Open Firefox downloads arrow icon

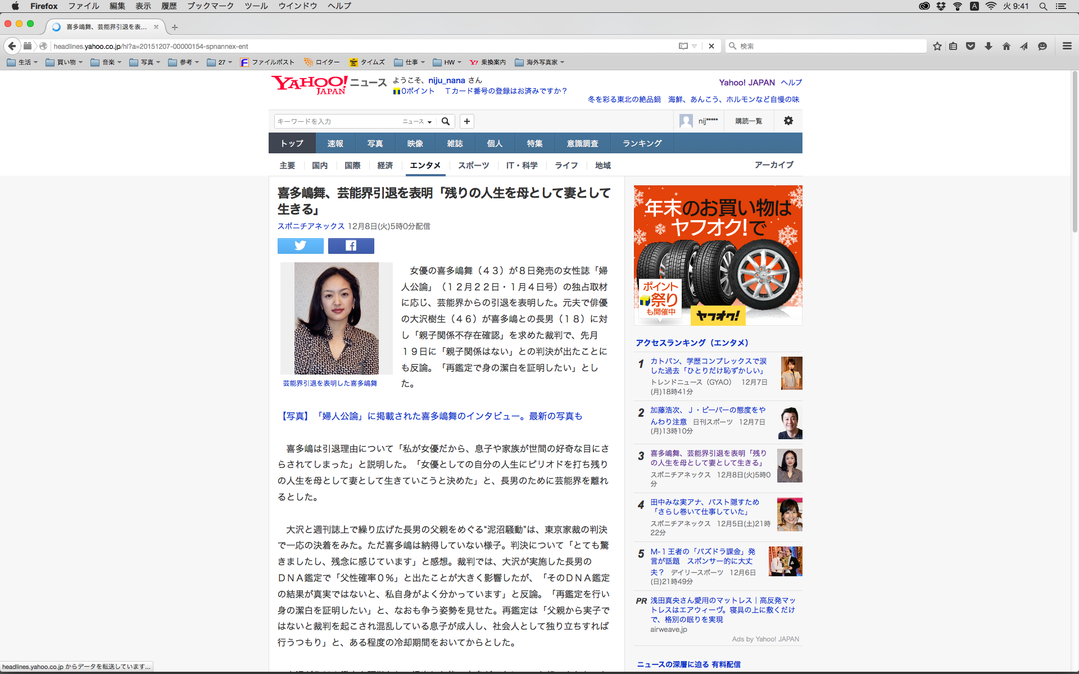988,46
